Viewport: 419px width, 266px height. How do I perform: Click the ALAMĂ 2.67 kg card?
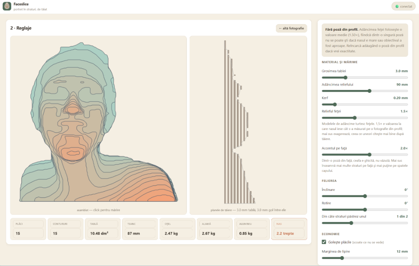tap(214, 229)
